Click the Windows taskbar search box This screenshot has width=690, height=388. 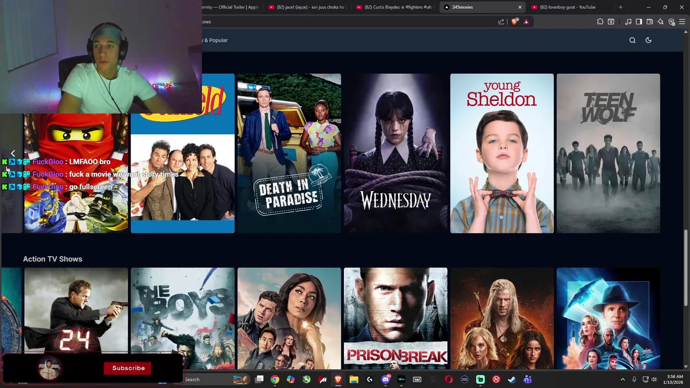(216, 379)
